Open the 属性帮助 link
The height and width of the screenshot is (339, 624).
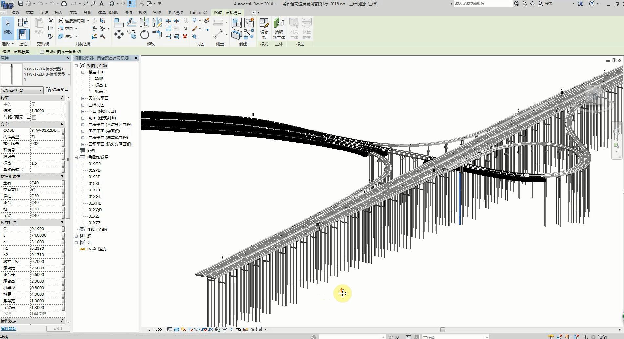coord(8,329)
